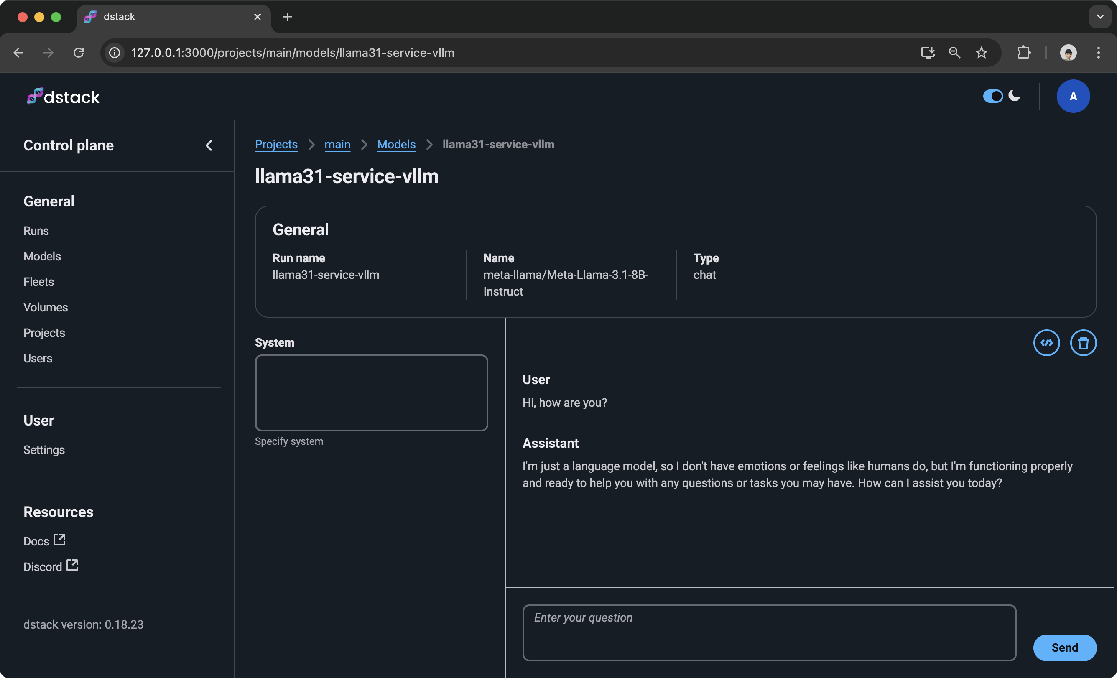The height and width of the screenshot is (678, 1117).
Task: Click browser back arrow
Action: (18, 53)
